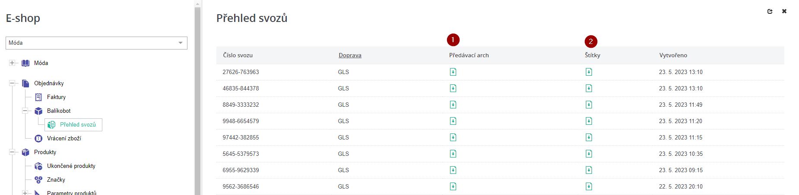Screen dimensions: 799x195
Task: Open the Móda shop dropdown
Action: coord(181,43)
